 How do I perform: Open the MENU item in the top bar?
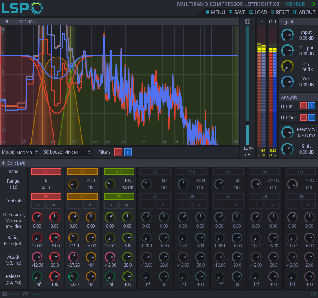click(215, 12)
